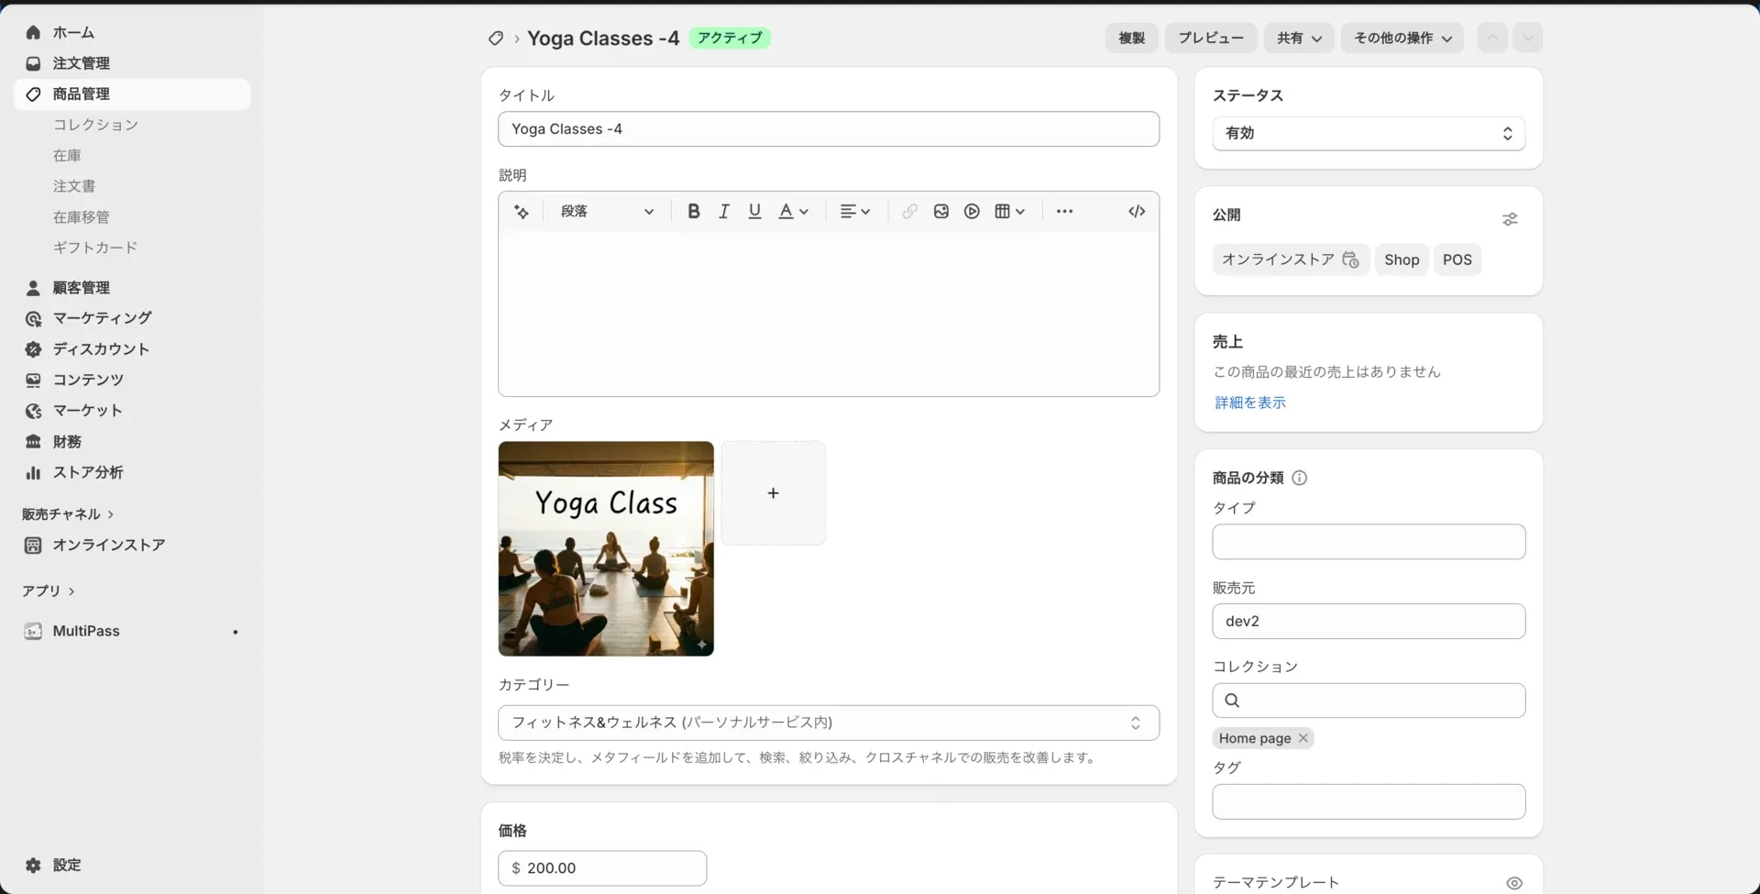The width and height of the screenshot is (1760, 894).
Task: Open ディスカウント in the sidebar
Action: 132,349
